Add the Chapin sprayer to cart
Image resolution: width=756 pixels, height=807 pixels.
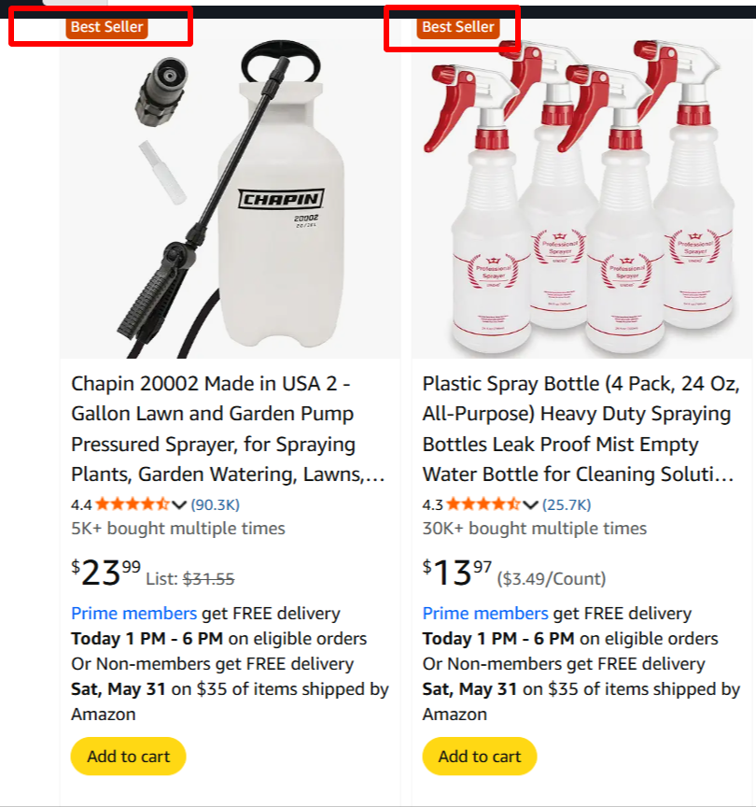[x=128, y=757]
